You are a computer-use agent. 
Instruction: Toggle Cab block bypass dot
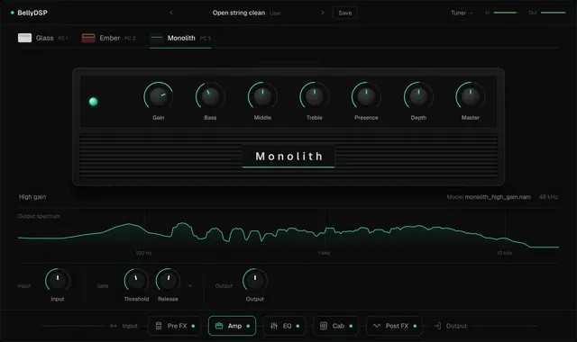click(x=351, y=326)
